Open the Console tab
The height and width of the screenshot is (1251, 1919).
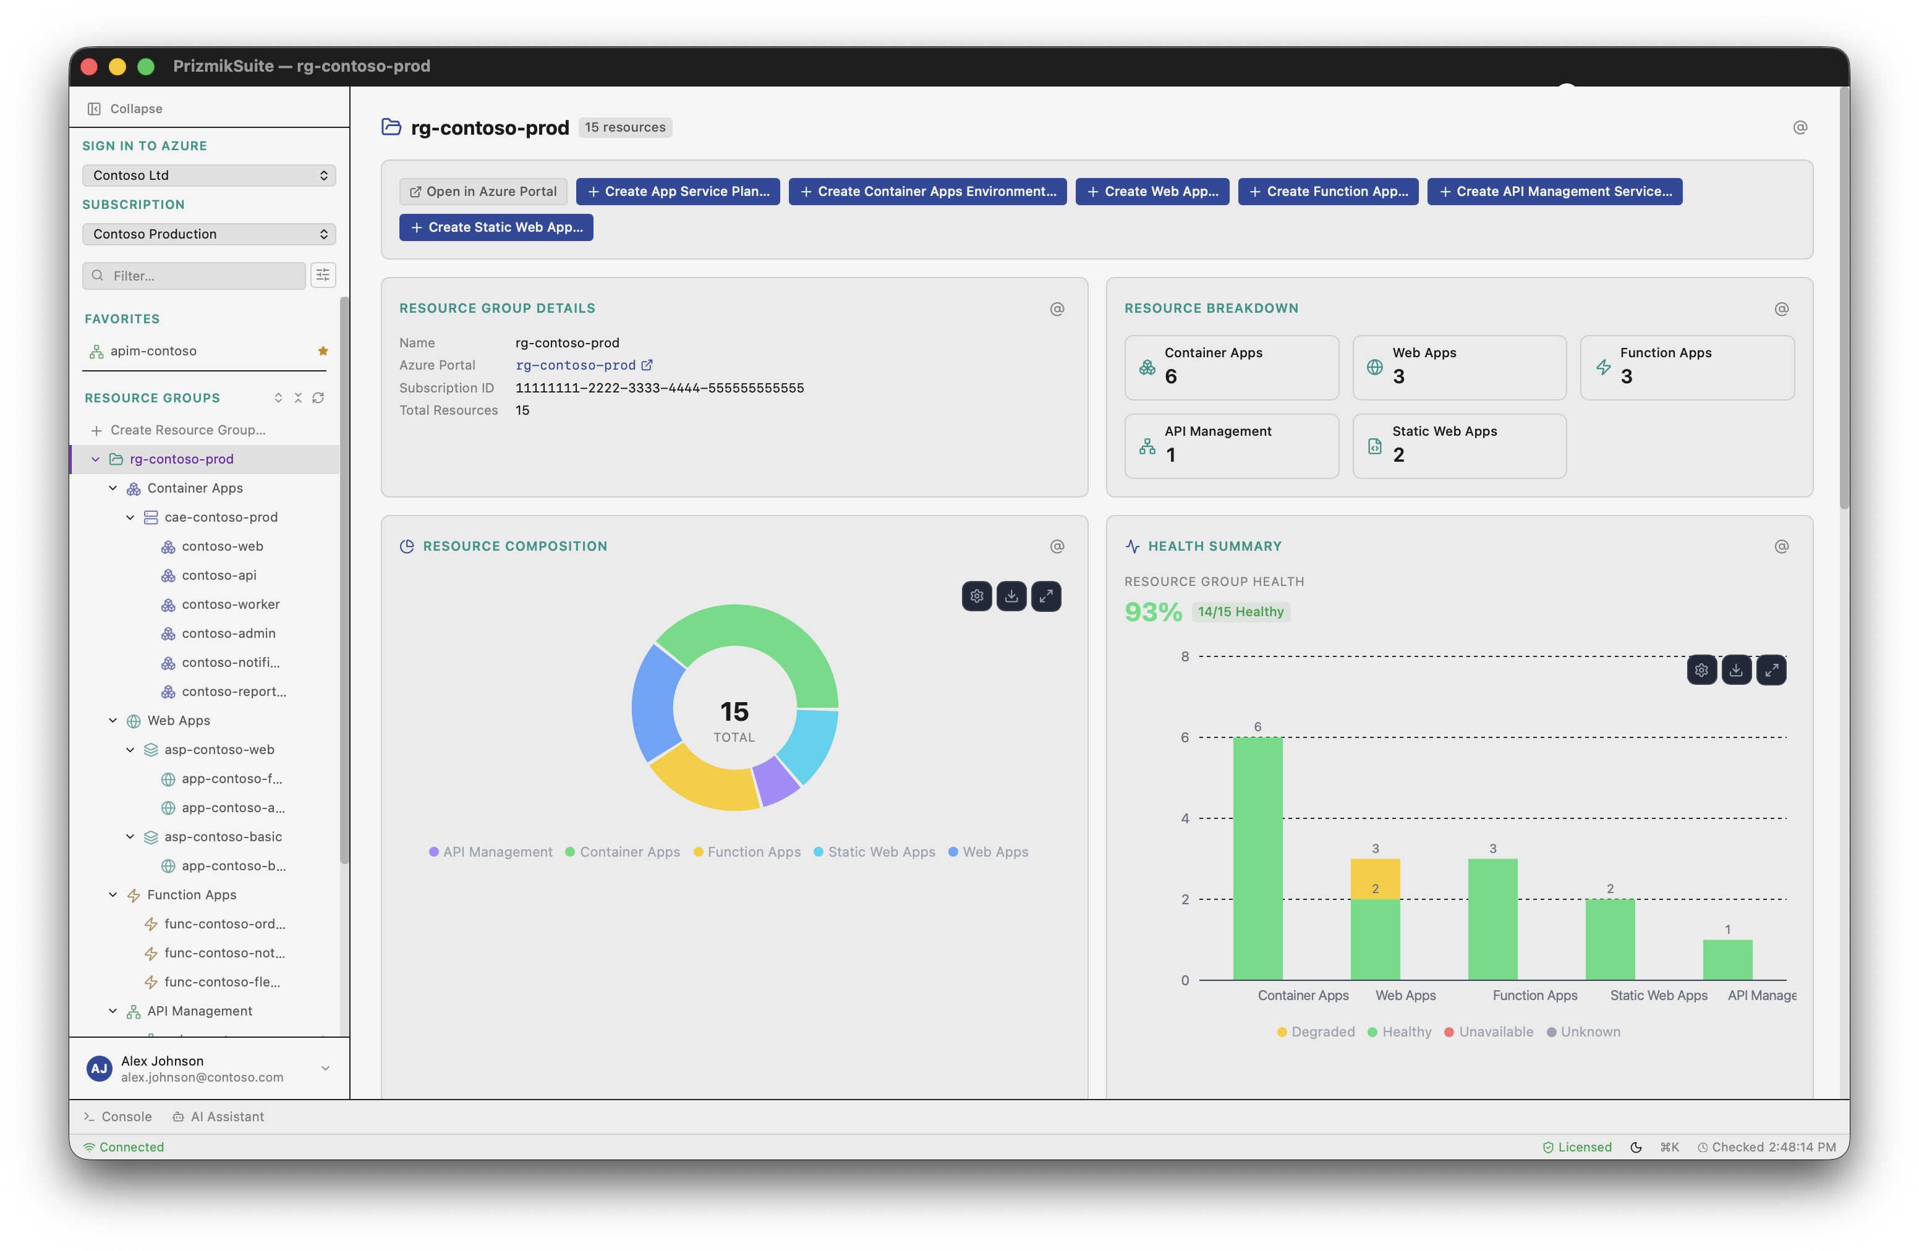point(117,1116)
